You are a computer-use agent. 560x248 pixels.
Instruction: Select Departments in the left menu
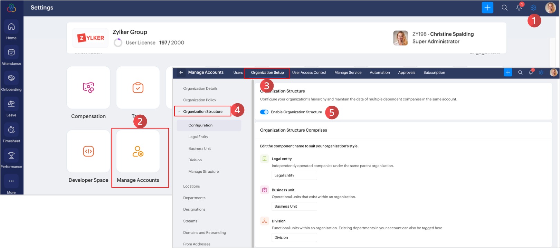[x=194, y=198]
